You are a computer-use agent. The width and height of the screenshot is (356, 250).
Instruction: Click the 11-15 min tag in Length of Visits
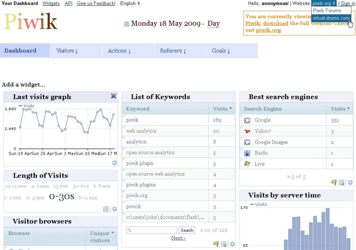pos(16,186)
